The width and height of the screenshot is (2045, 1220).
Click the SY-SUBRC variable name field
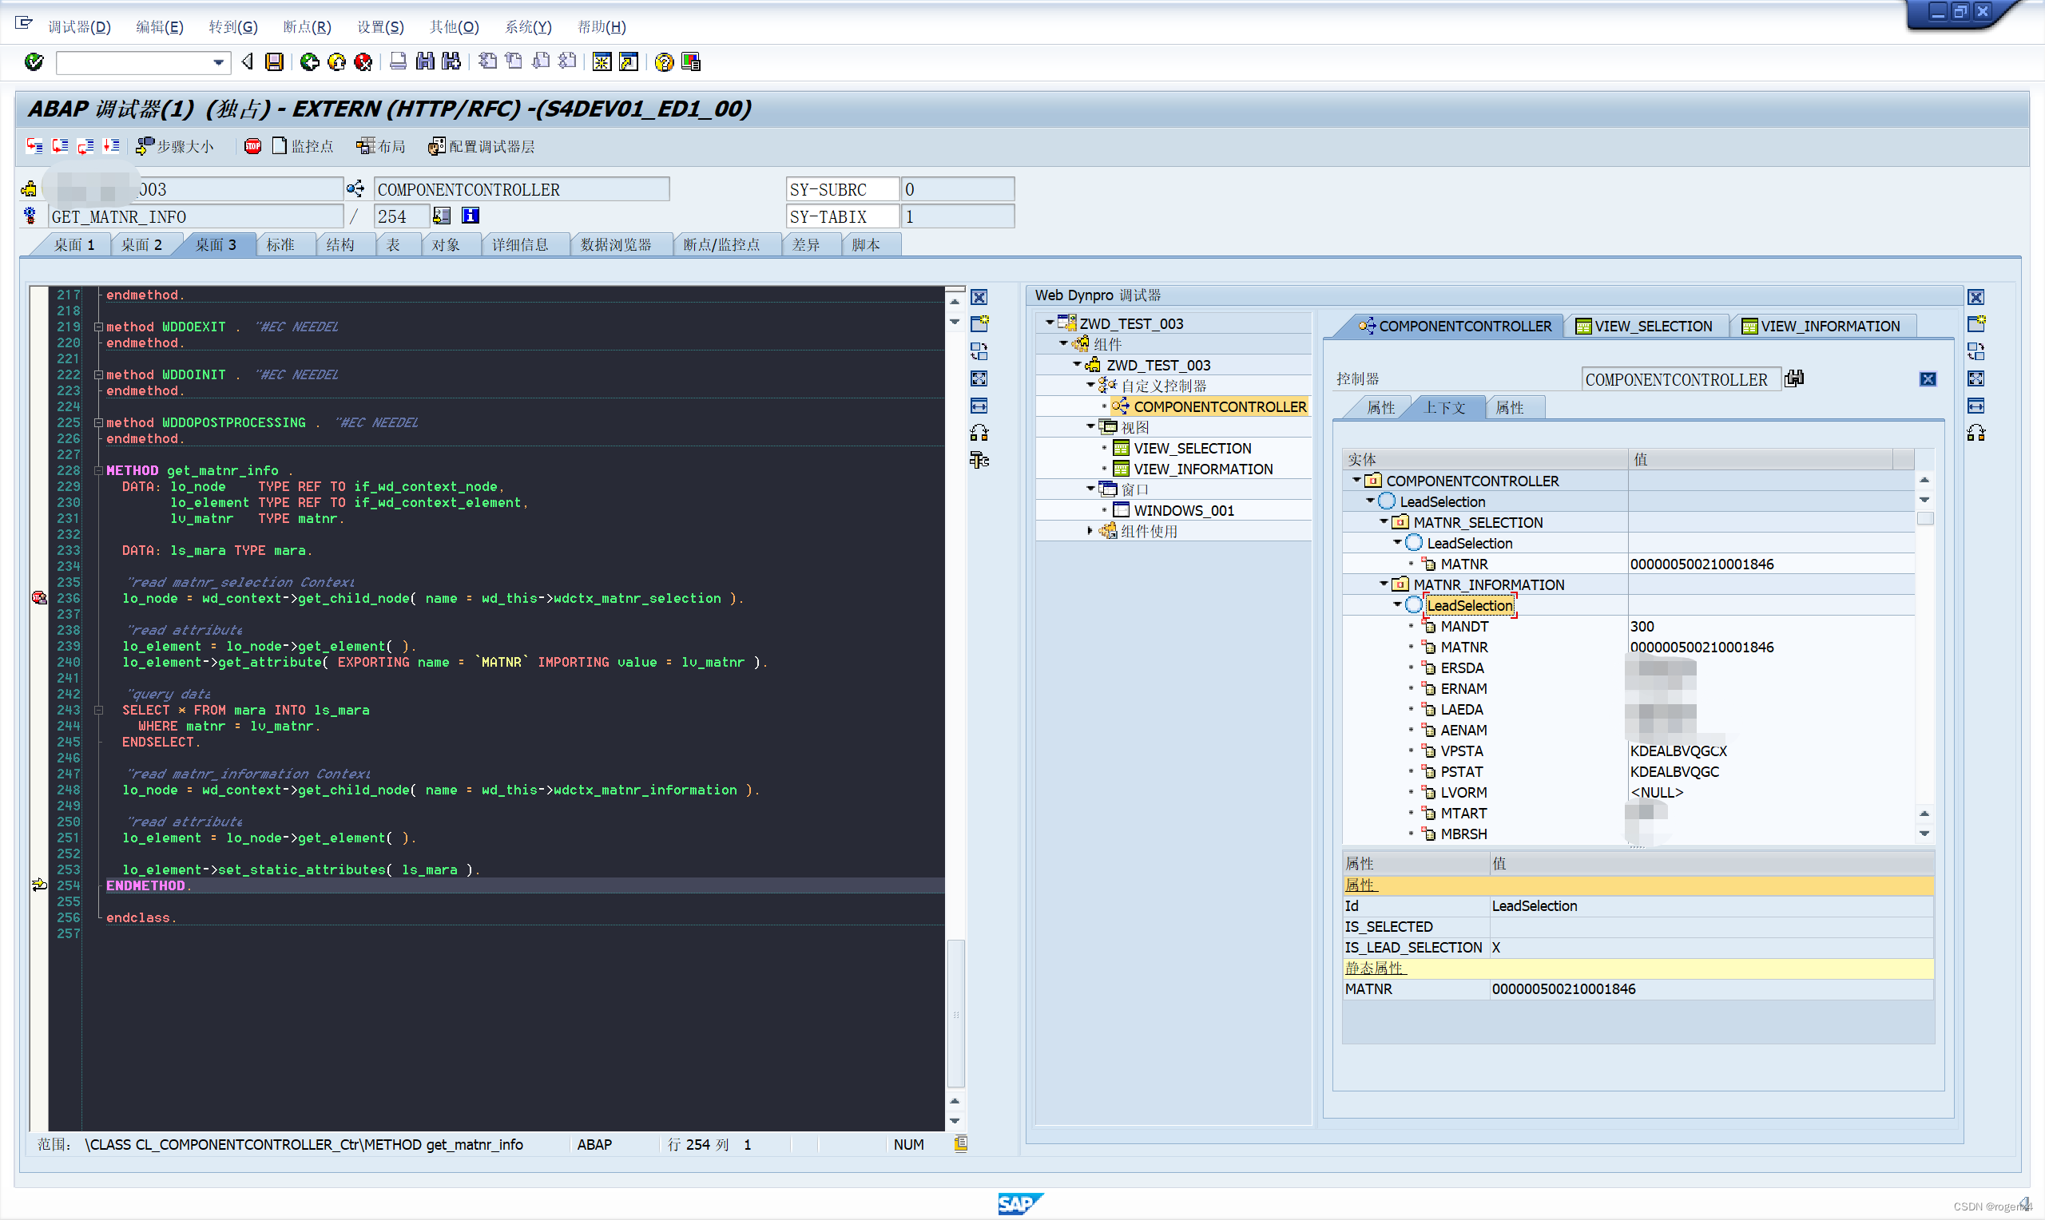coord(842,190)
